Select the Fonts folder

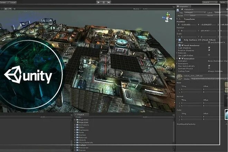pos(80,133)
